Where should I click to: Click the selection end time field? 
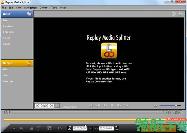(x=106, y=128)
